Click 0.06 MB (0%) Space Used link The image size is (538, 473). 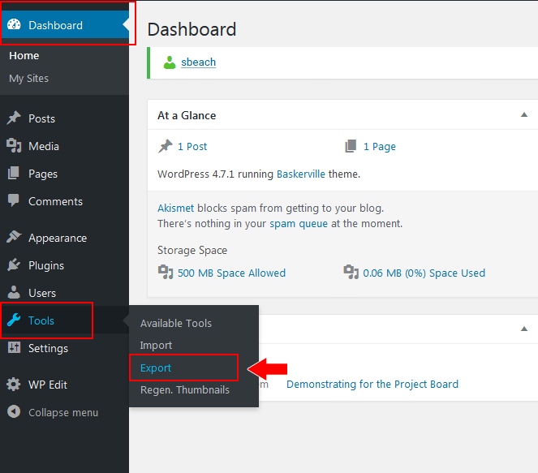[x=424, y=273]
